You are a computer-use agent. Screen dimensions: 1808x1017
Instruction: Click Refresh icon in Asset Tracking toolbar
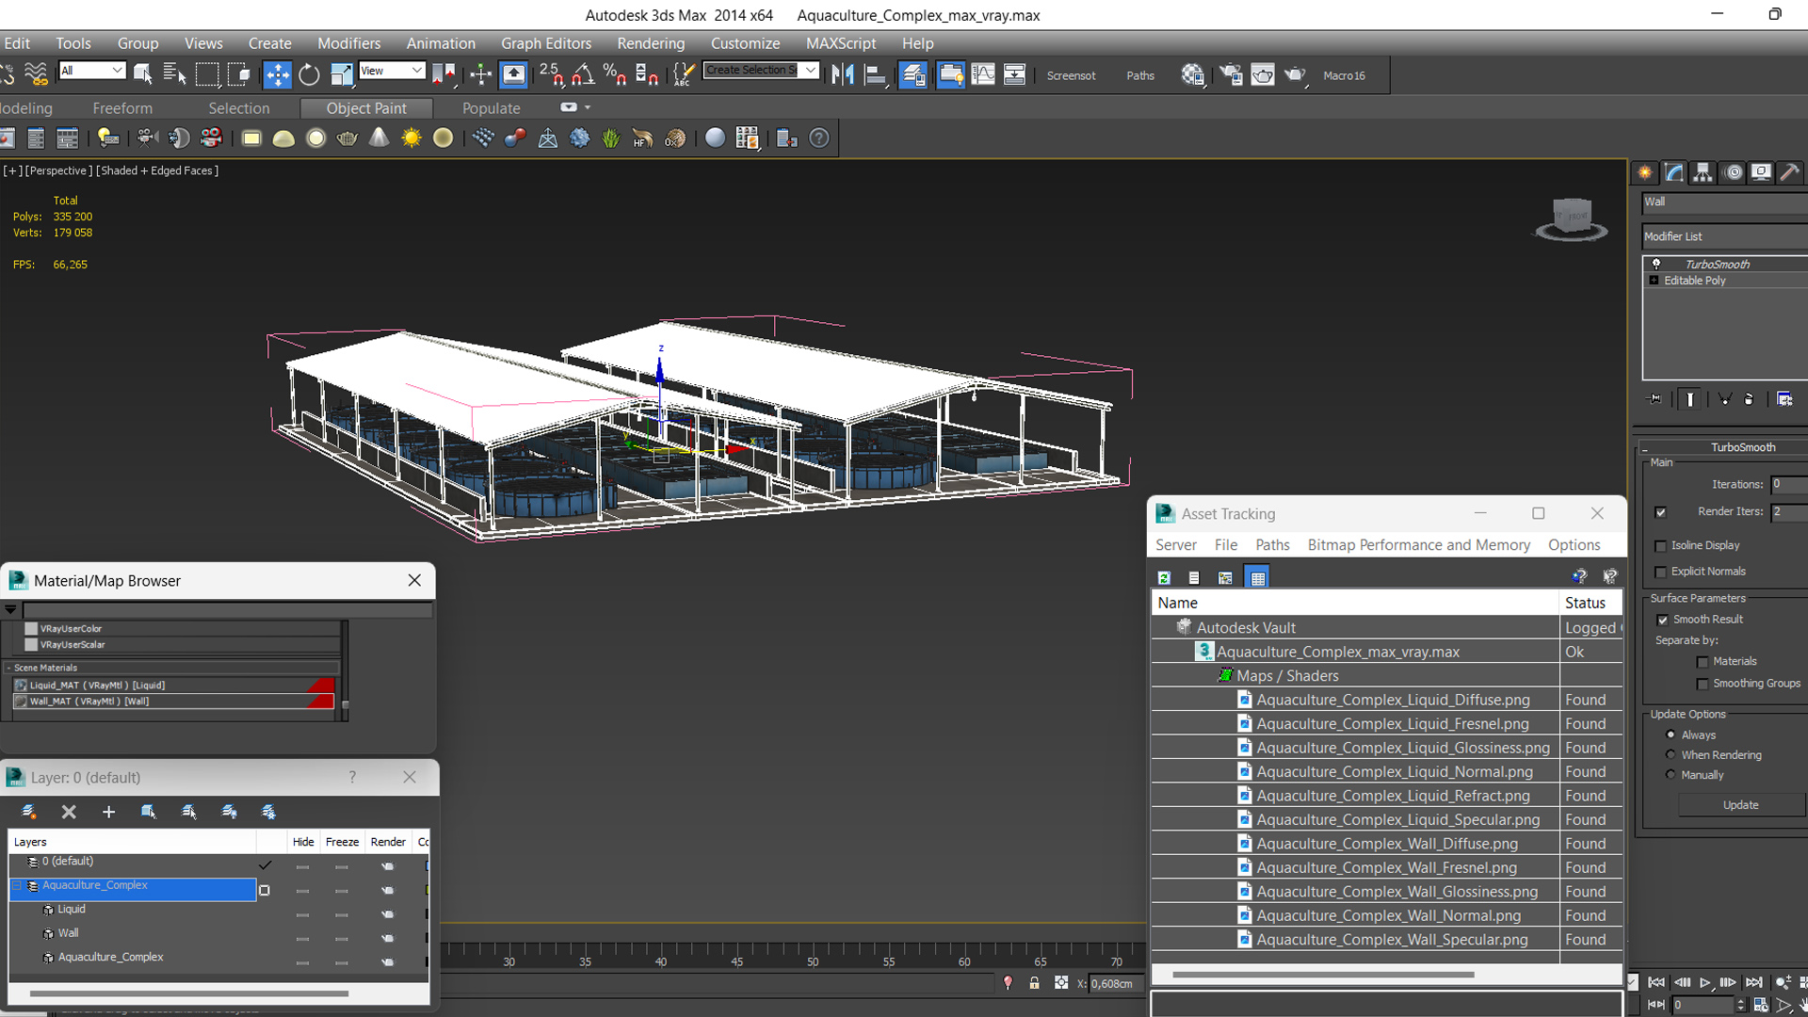pos(1164,577)
